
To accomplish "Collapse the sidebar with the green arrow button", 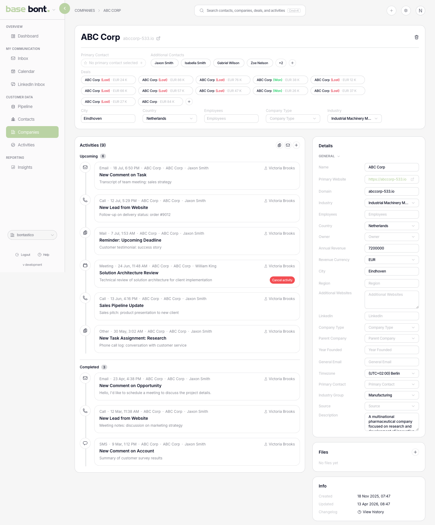I will pyautogui.click(x=65, y=8).
